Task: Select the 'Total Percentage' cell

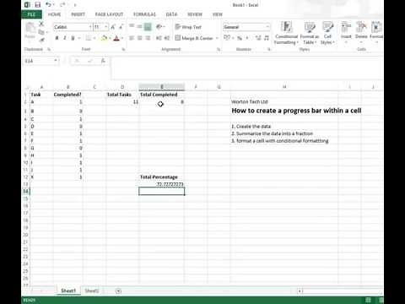Action: click(x=162, y=177)
